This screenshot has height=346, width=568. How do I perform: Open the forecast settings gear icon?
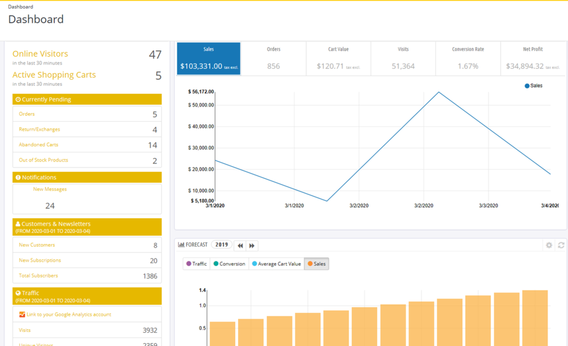[549, 245]
